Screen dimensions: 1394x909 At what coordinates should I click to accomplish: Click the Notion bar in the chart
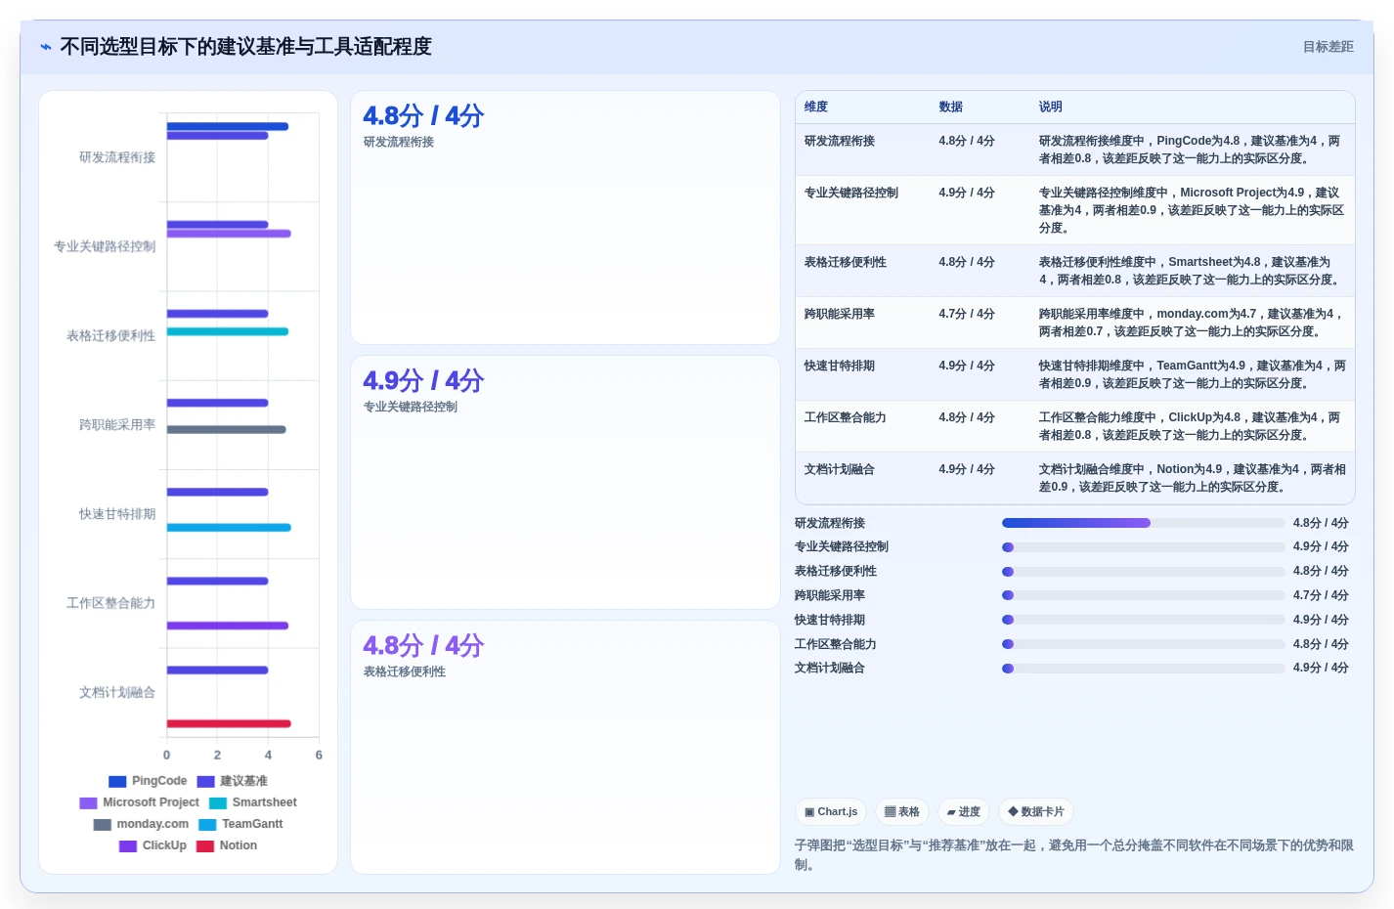click(229, 724)
